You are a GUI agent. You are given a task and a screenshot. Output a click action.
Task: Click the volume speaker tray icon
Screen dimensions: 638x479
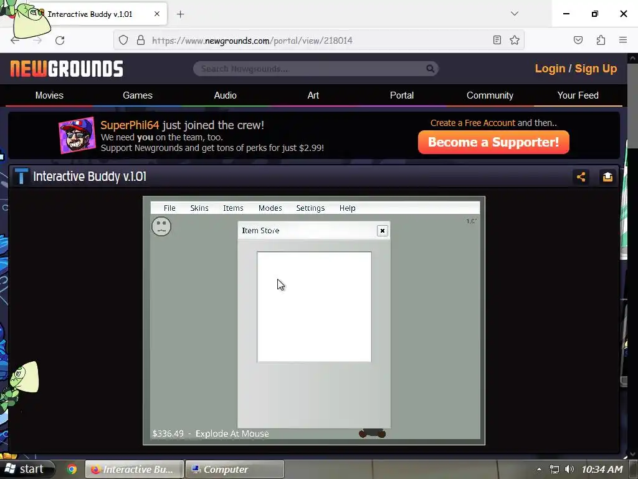569,469
